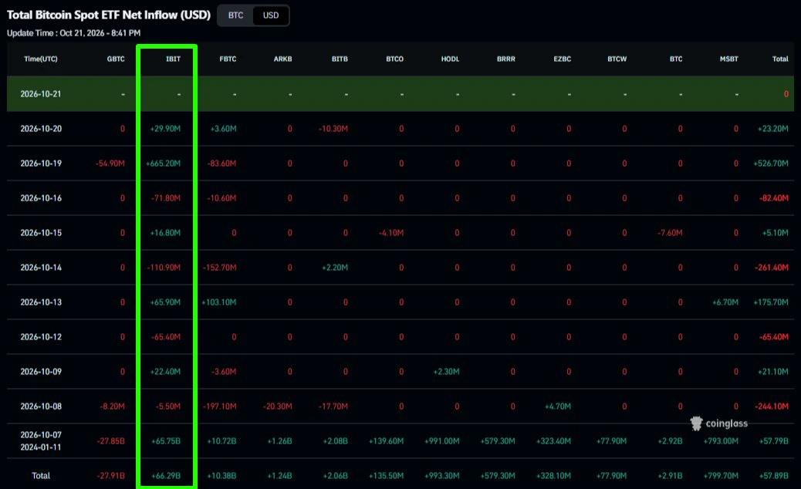Click the +526.70M total value
This screenshot has height=489, width=801.
pyautogui.click(x=771, y=164)
